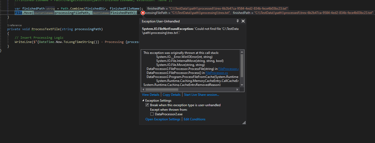Click 'System.IO.__Error.WinIOError(int, string)' stack line
Viewport: 375px width, 143px height.
(x=184, y=57)
